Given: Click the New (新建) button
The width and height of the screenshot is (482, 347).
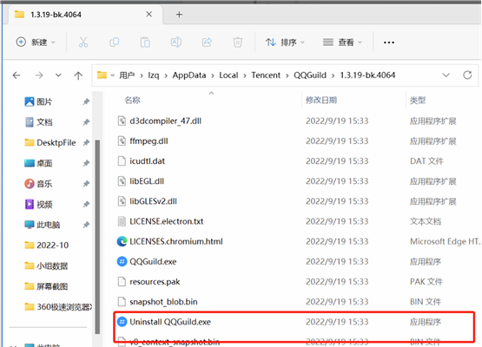Looking at the screenshot, I should (36, 42).
